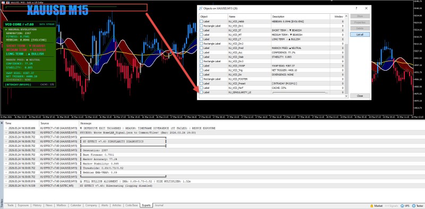Click the help question mark in Objects dialog
The image size is (425, 209).
356,9
